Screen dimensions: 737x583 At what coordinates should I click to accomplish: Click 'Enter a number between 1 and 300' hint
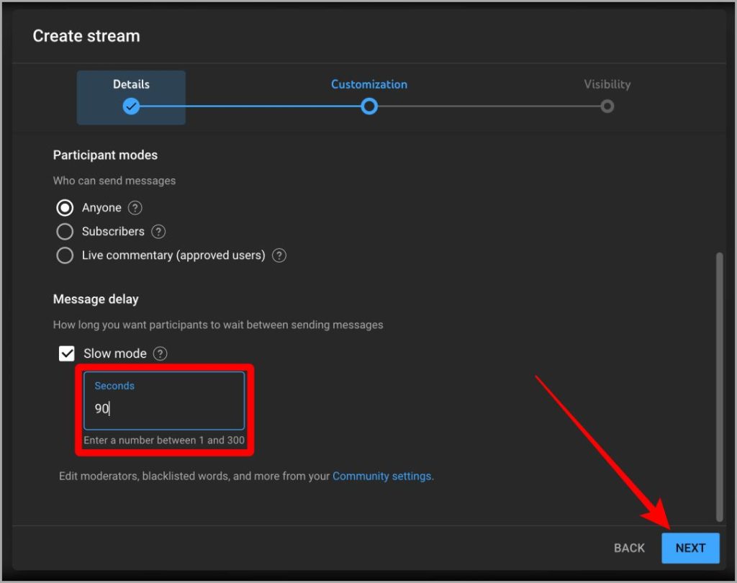(x=164, y=440)
